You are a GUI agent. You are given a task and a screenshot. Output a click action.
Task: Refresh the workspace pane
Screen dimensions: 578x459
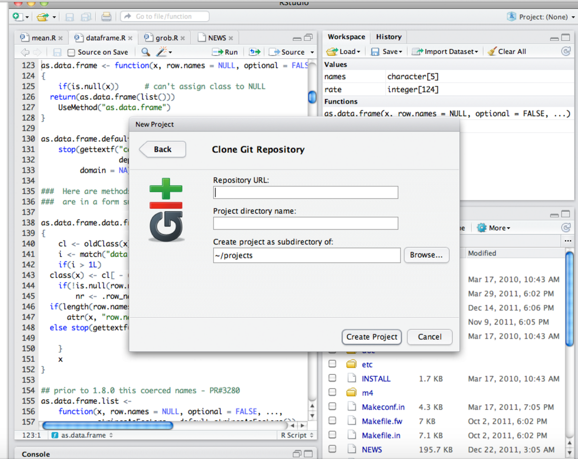(x=566, y=51)
